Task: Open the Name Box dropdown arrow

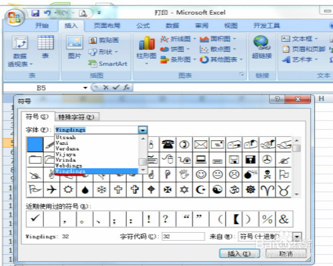Action: click(x=85, y=88)
